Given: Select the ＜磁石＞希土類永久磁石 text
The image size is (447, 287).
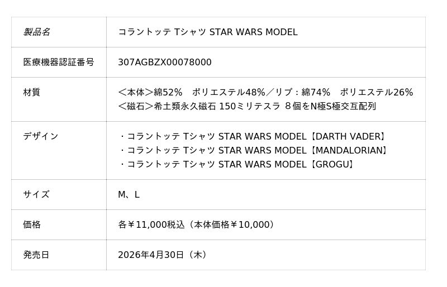Looking at the screenshot, I should [167, 106].
